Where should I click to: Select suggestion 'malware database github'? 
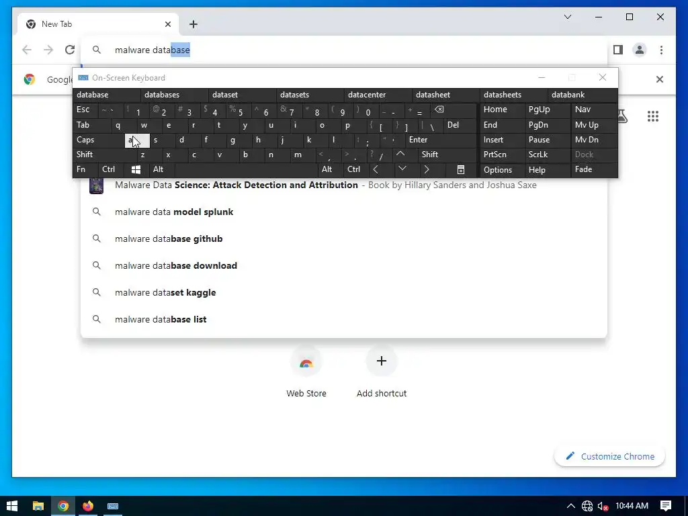[344, 239]
